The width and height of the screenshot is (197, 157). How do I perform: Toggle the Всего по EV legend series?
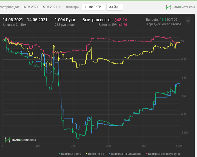pyautogui.click(x=95, y=154)
